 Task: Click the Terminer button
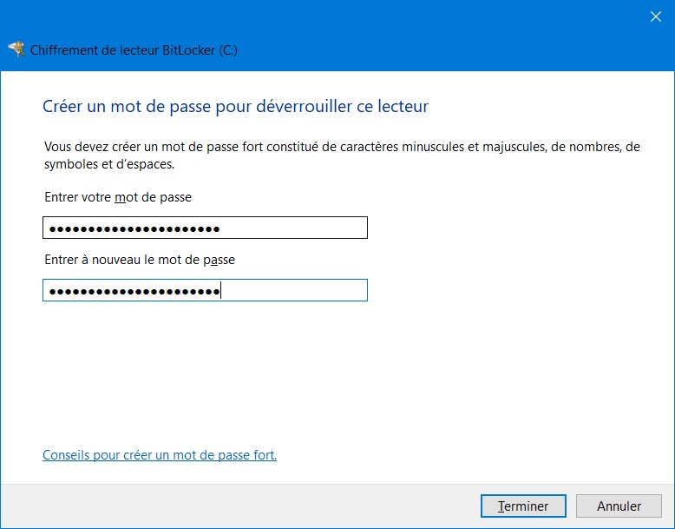tap(523, 506)
